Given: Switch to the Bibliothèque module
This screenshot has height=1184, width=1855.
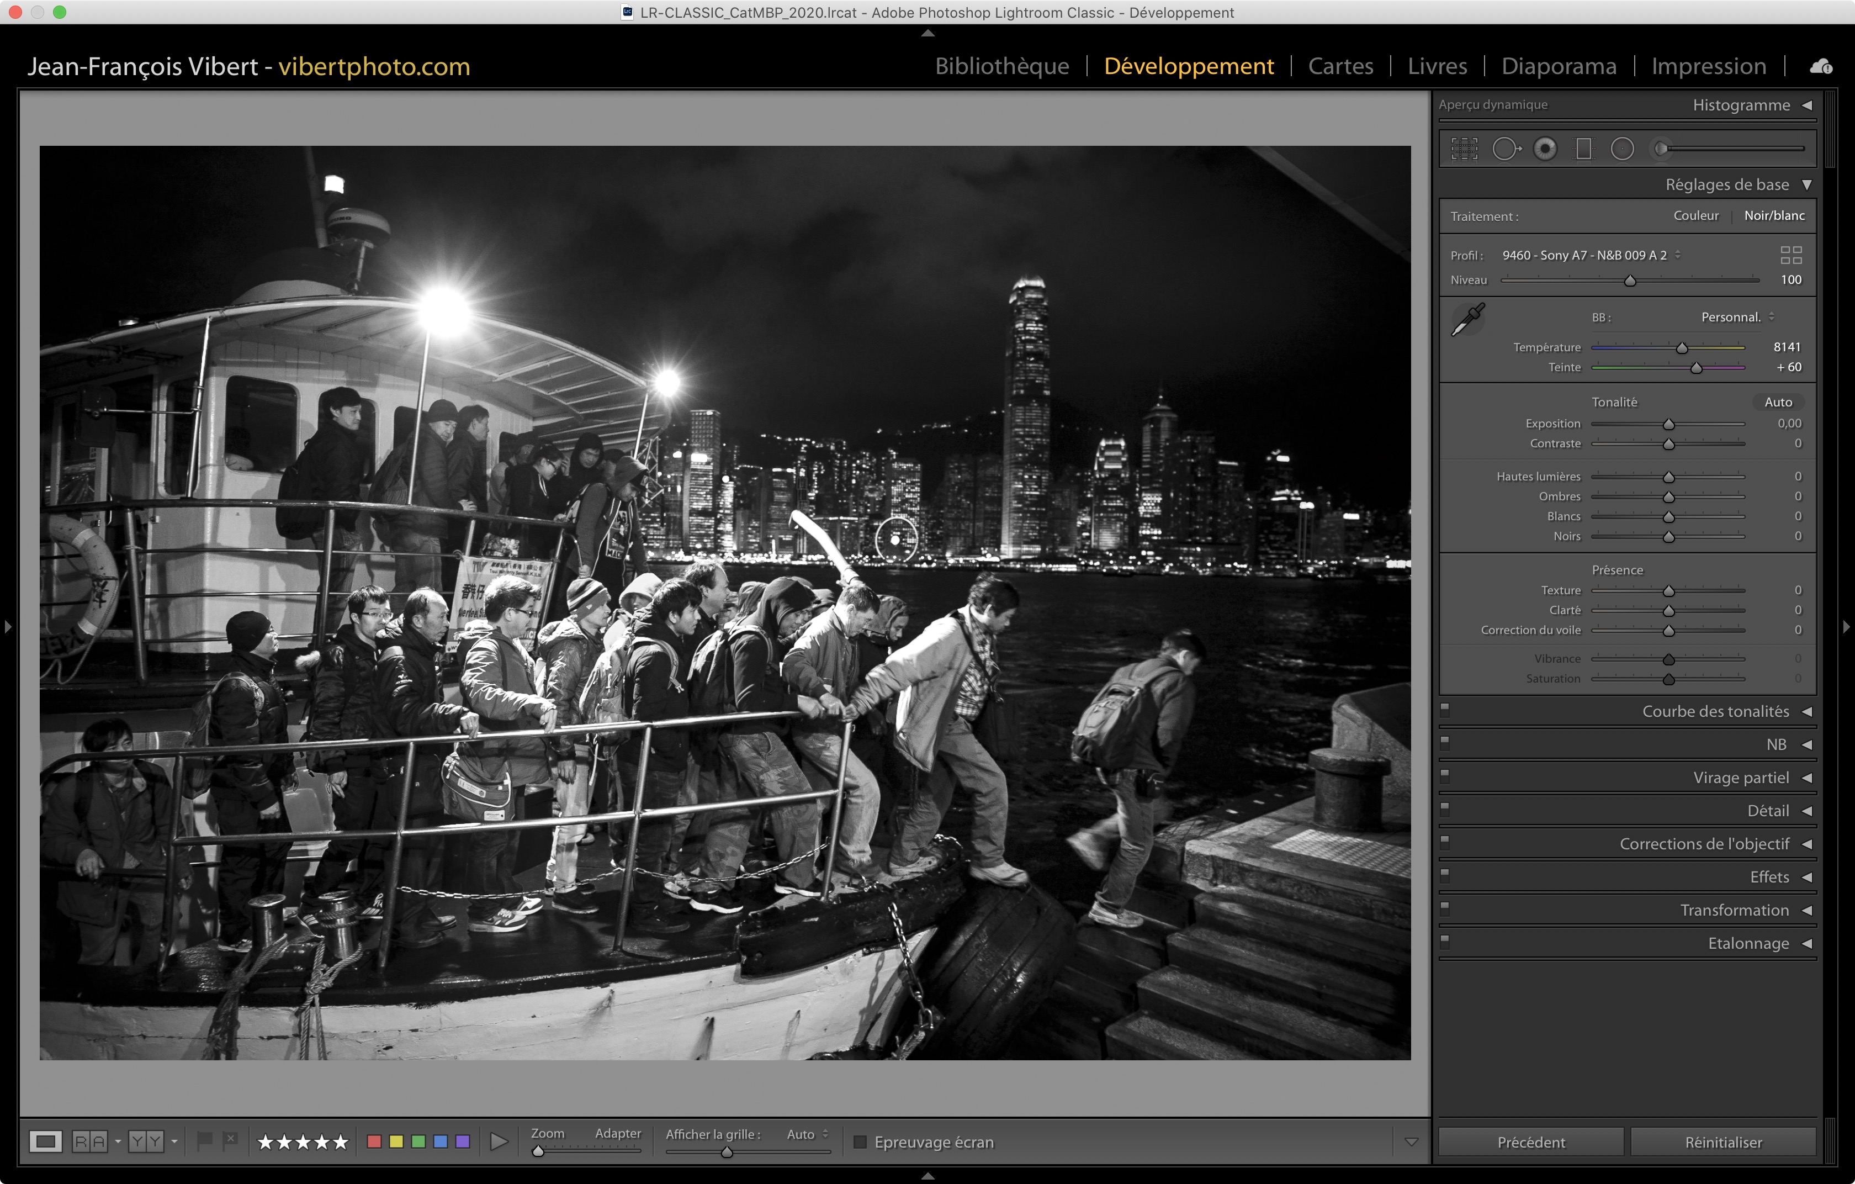Looking at the screenshot, I should point(1001,66).
